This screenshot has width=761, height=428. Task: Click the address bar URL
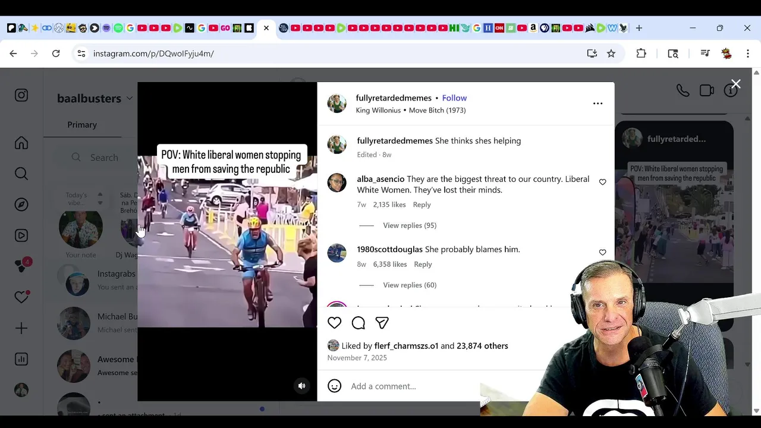[153, 53]
